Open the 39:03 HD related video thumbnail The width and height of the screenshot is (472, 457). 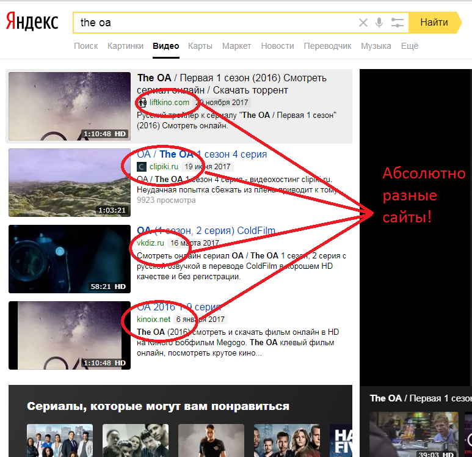(414, 434)
